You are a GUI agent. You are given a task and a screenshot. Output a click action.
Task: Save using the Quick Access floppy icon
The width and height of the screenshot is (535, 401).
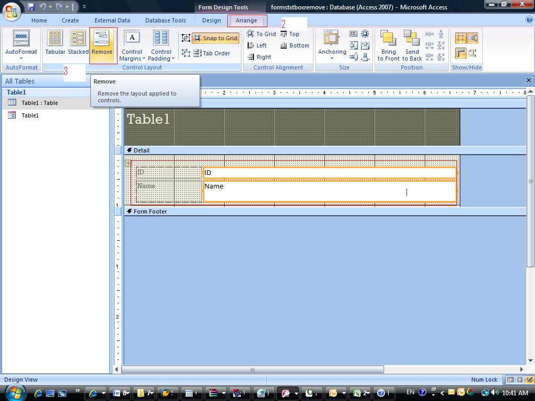[31, 6]
